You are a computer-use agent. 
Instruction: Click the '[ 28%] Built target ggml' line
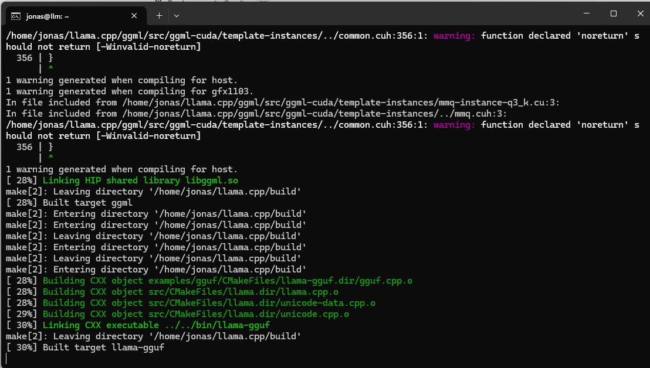coord(69,203)
